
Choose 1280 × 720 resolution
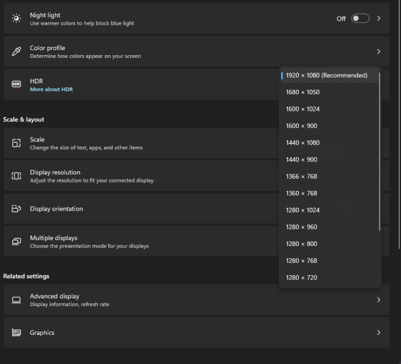tap(330, 277)
